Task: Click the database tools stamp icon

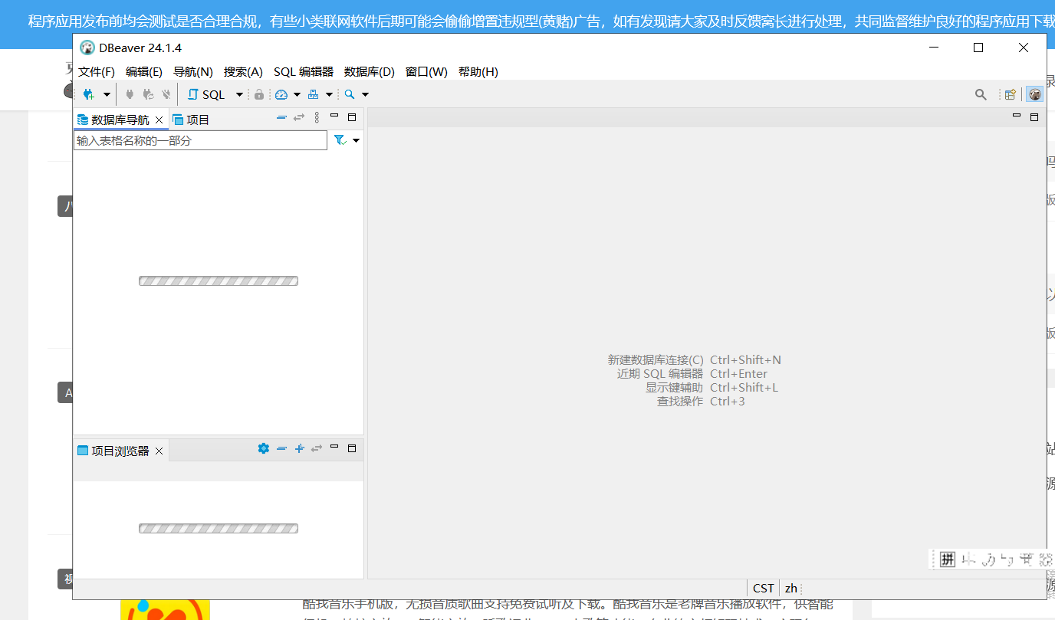Action: (313, 94)
